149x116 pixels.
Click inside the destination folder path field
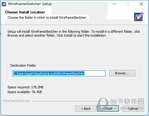click(59, 73)
